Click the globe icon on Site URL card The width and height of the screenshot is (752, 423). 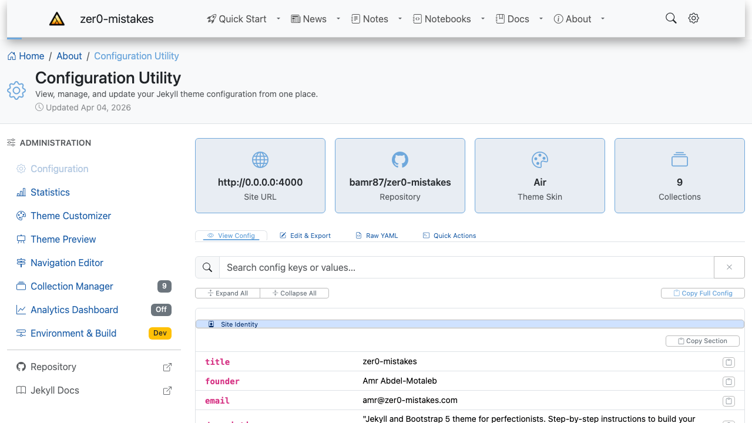click(260, 160)
